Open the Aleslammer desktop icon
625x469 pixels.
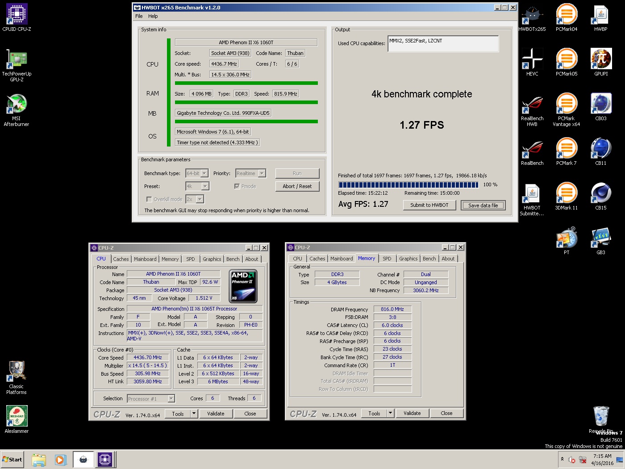pos(17,419)
